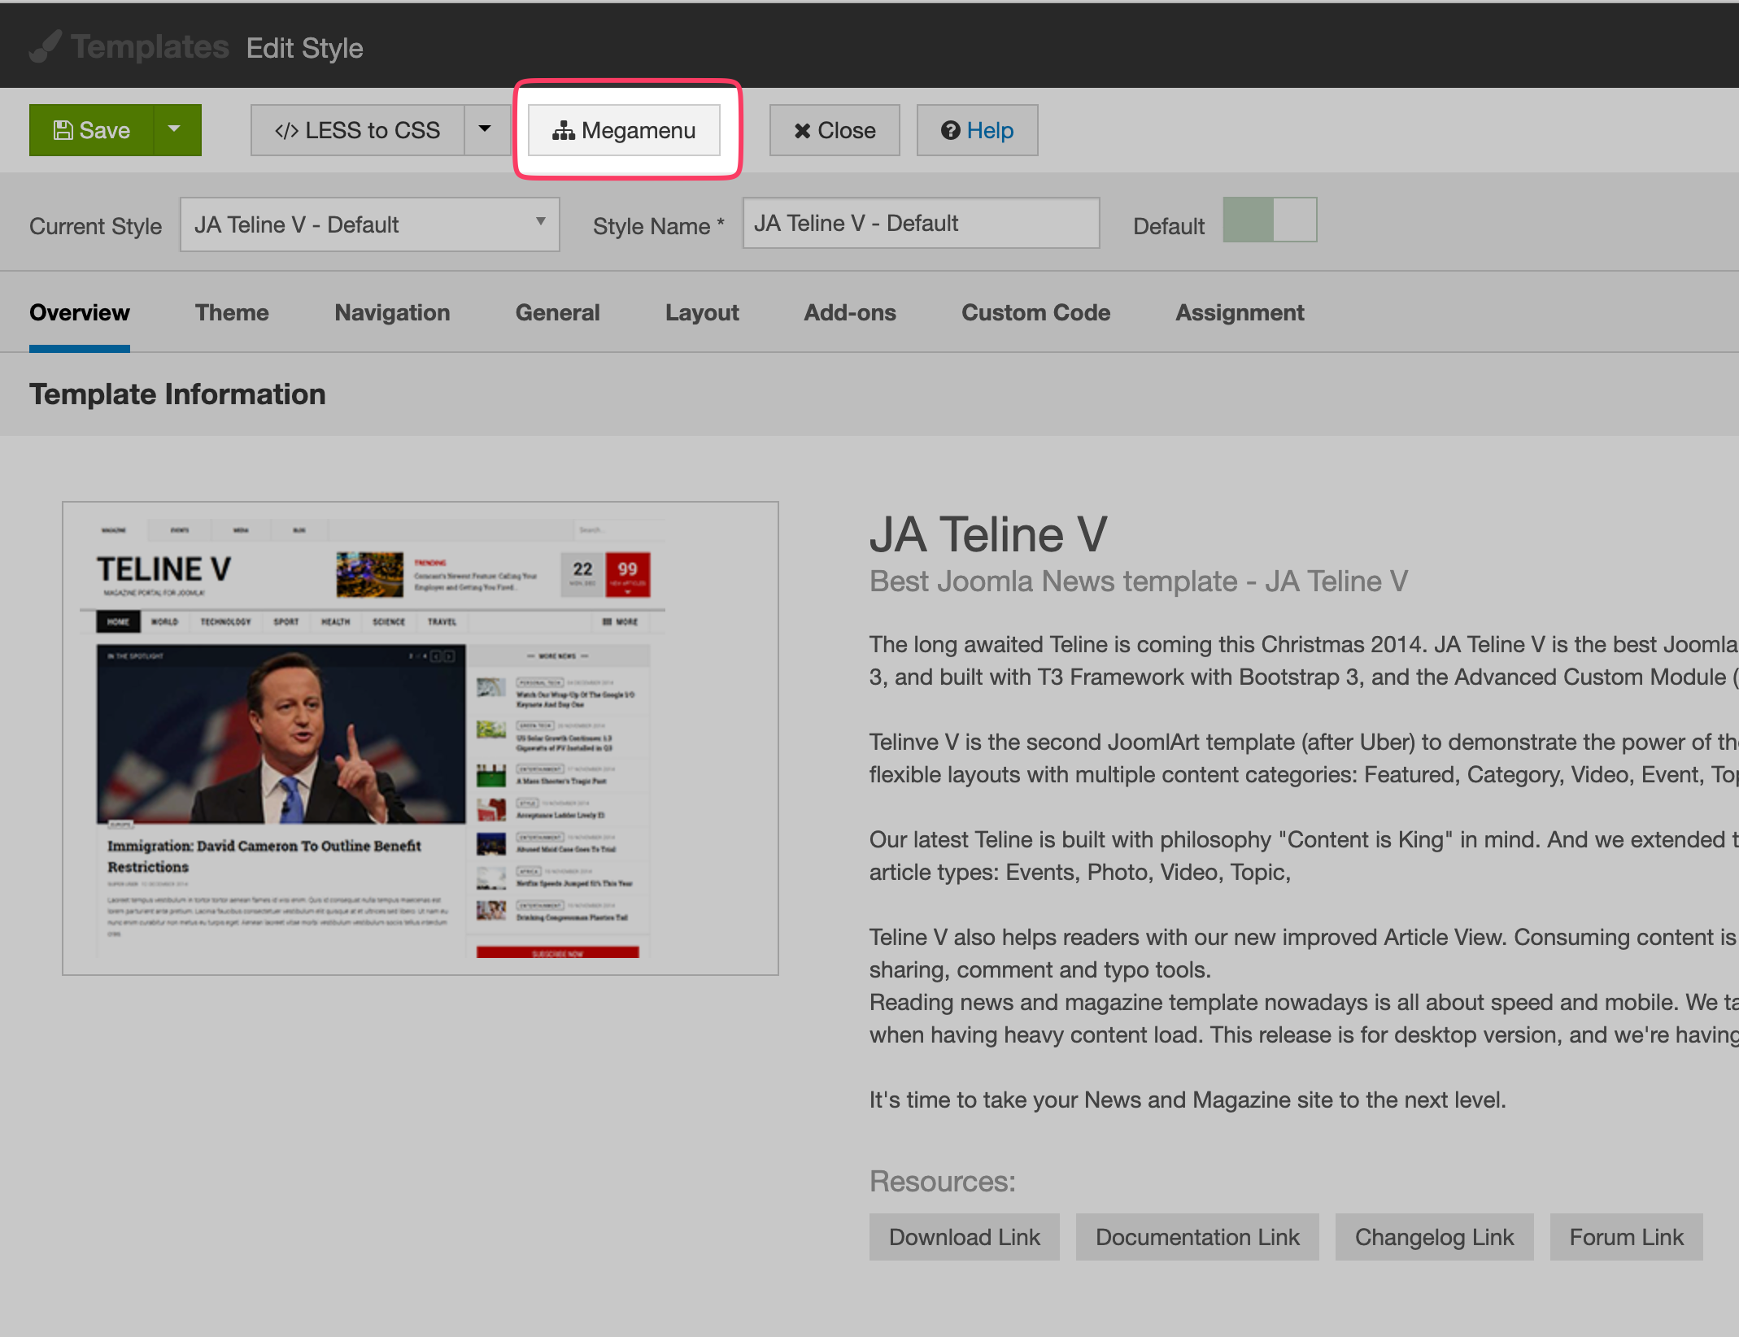Screen dimensions: 1739x1337
Task: Expand the LESS to CSS dropdown arrow
Action: pyautogui.click(x=486, y=130)
